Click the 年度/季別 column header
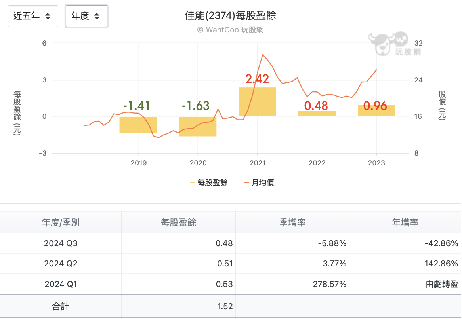 coord(61,222)
